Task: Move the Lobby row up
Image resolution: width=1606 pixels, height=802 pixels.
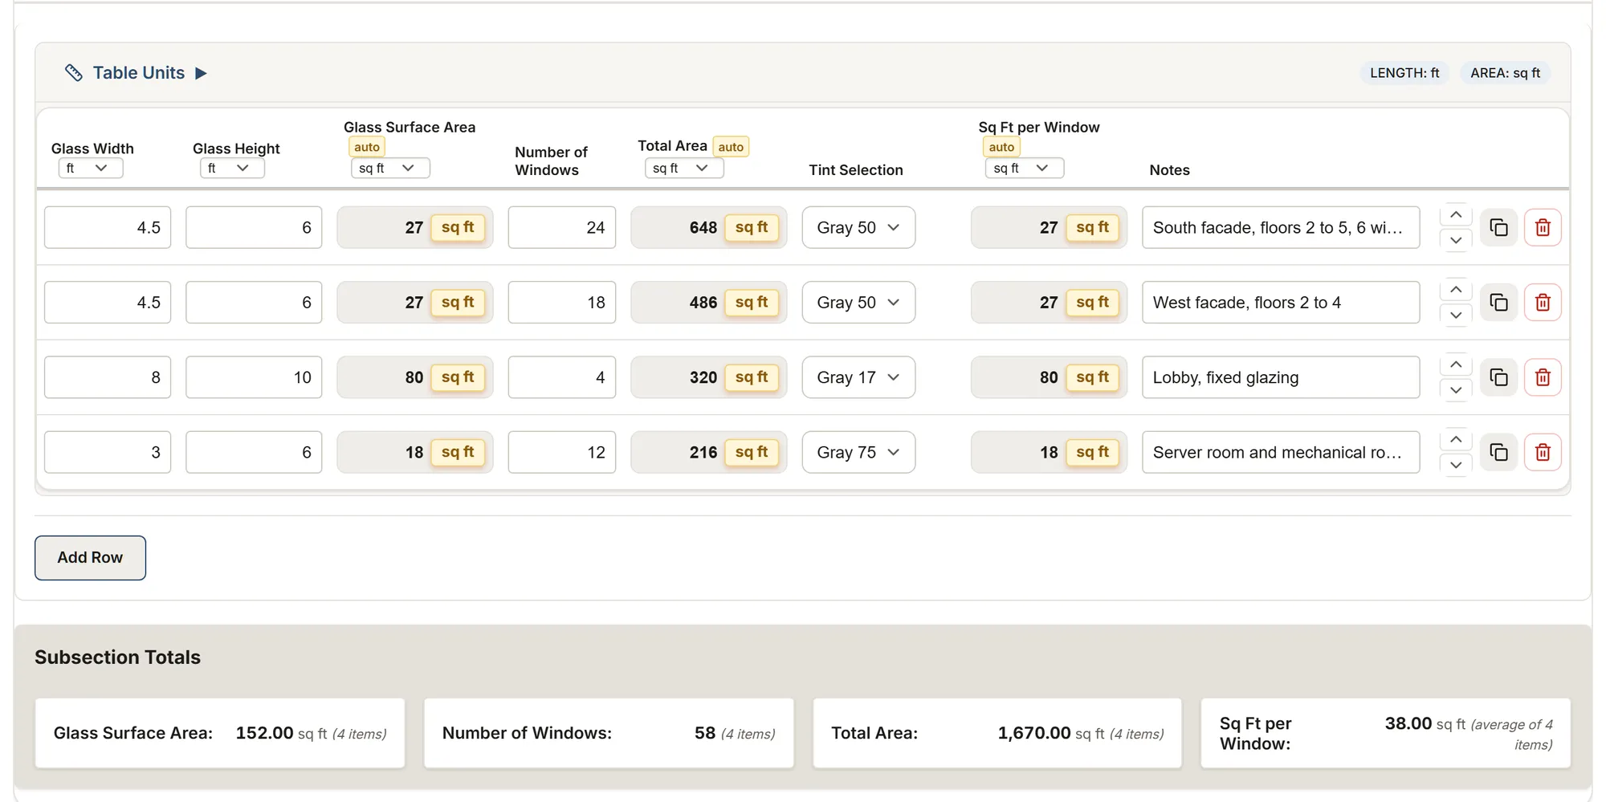Action: pyautogui.click(x=1456, y=364)
